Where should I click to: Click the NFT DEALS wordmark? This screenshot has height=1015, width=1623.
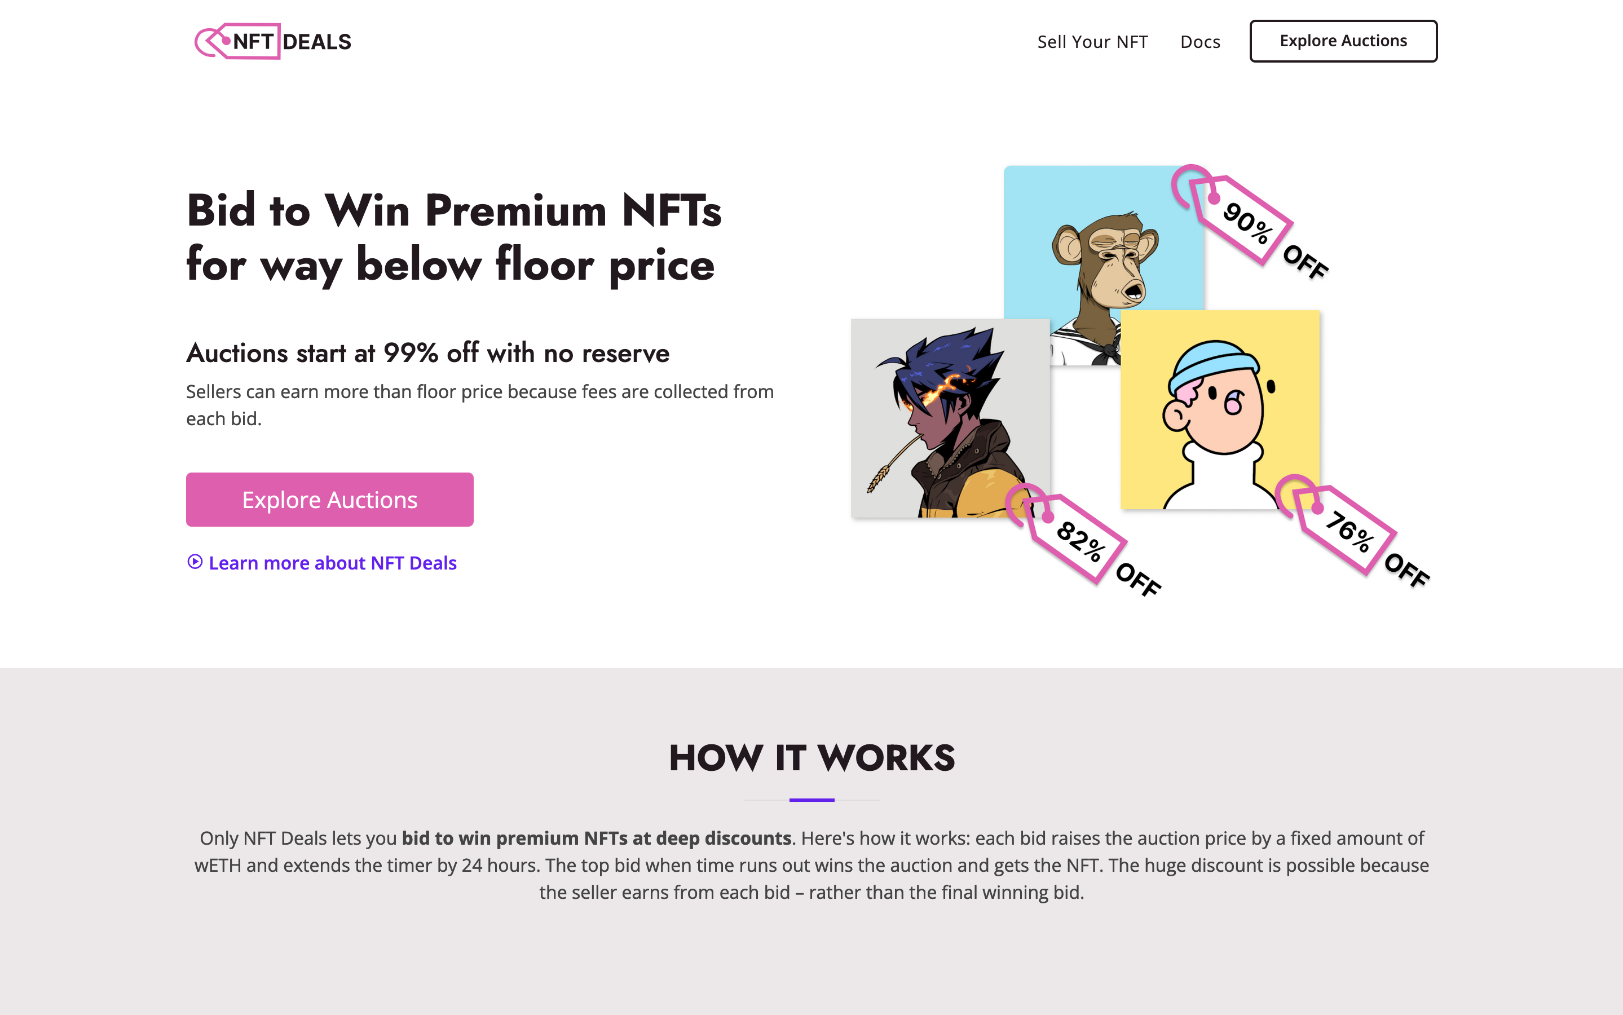(293, 41)
